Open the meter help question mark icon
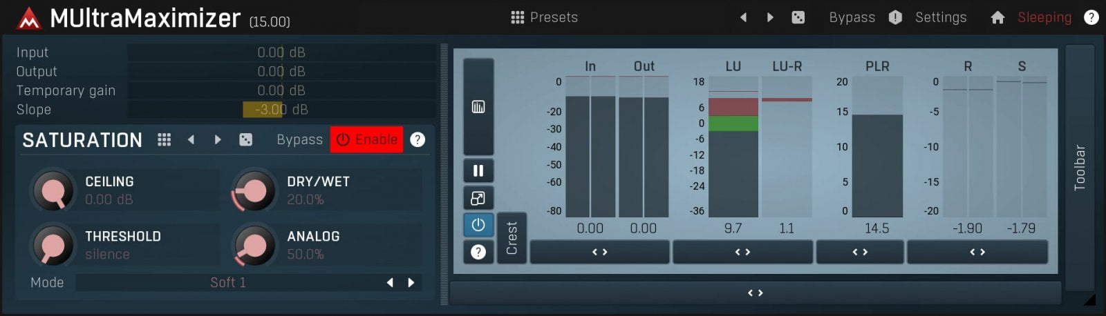The image size is (1106, 316). point(478,252)
